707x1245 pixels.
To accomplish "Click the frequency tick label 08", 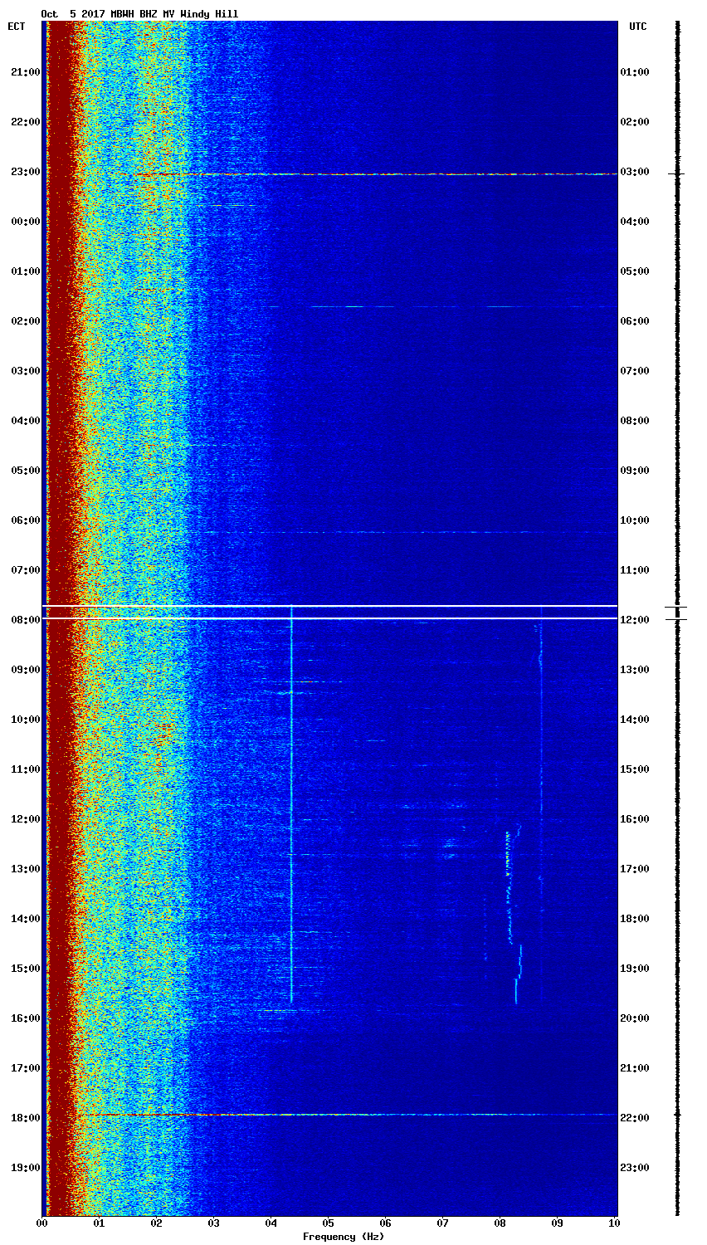I will tap(500, 1223).
